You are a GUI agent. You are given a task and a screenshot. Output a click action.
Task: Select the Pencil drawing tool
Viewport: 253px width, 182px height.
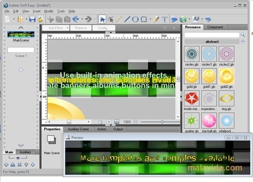tap(156, 19)
